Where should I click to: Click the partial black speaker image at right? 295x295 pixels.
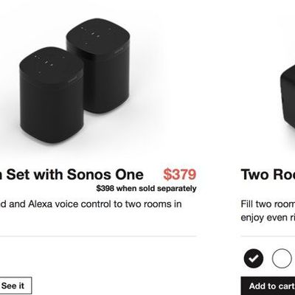tap(287, 98)
